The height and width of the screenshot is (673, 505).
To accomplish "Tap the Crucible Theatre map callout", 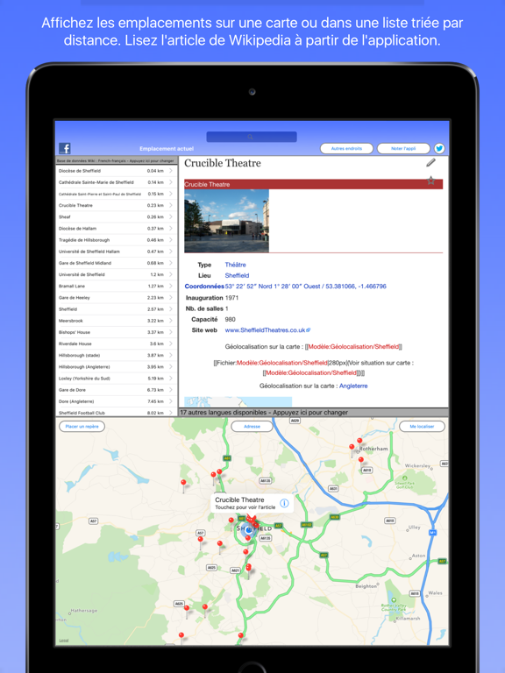I will pyautogui.click(x=252, y=503).
